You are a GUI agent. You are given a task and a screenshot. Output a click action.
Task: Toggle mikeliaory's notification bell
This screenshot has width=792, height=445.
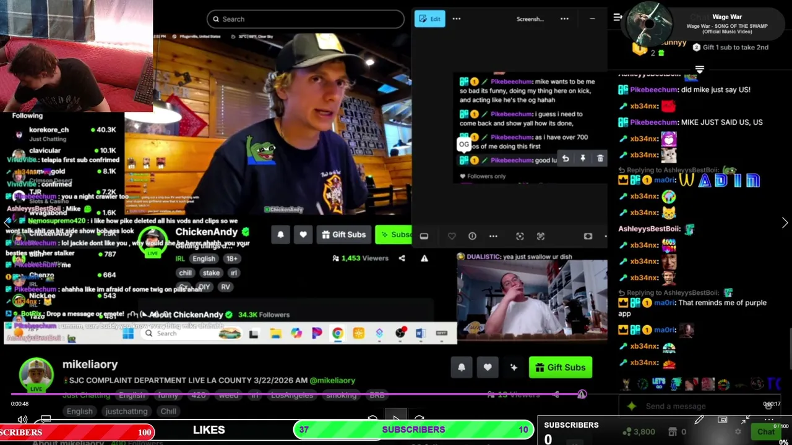click(x=462, y=367)
